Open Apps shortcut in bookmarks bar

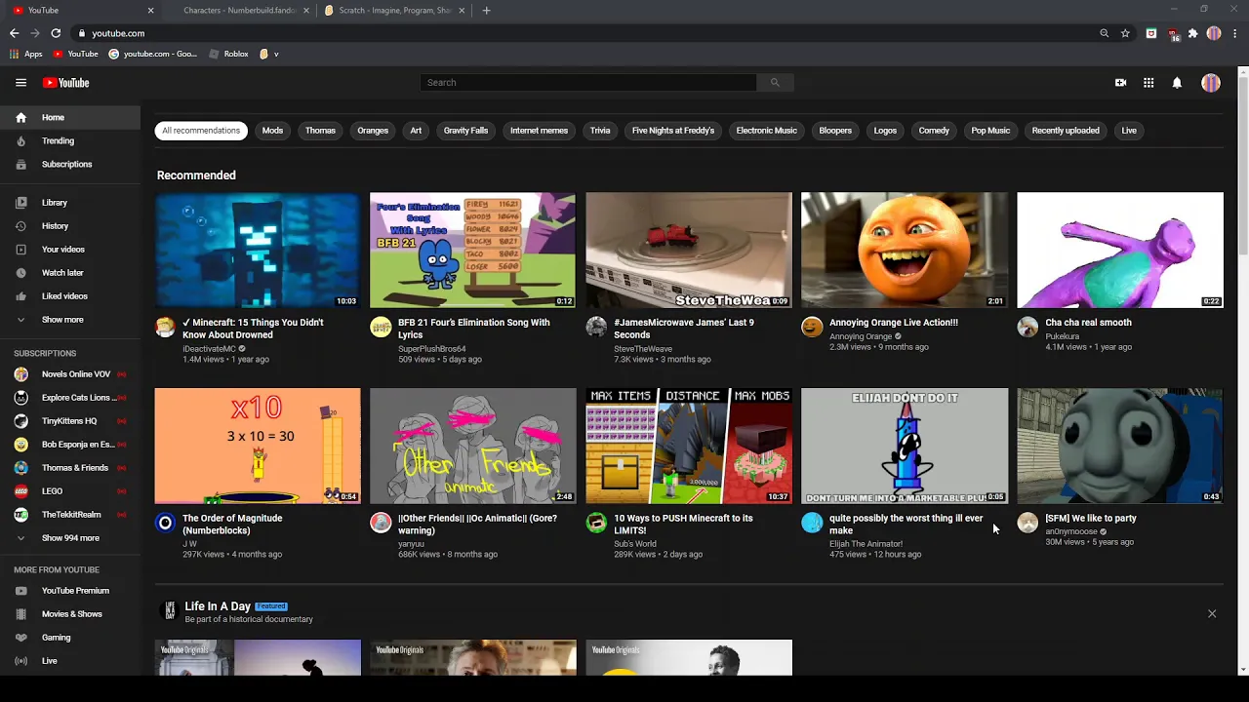(x=26, y=55)
